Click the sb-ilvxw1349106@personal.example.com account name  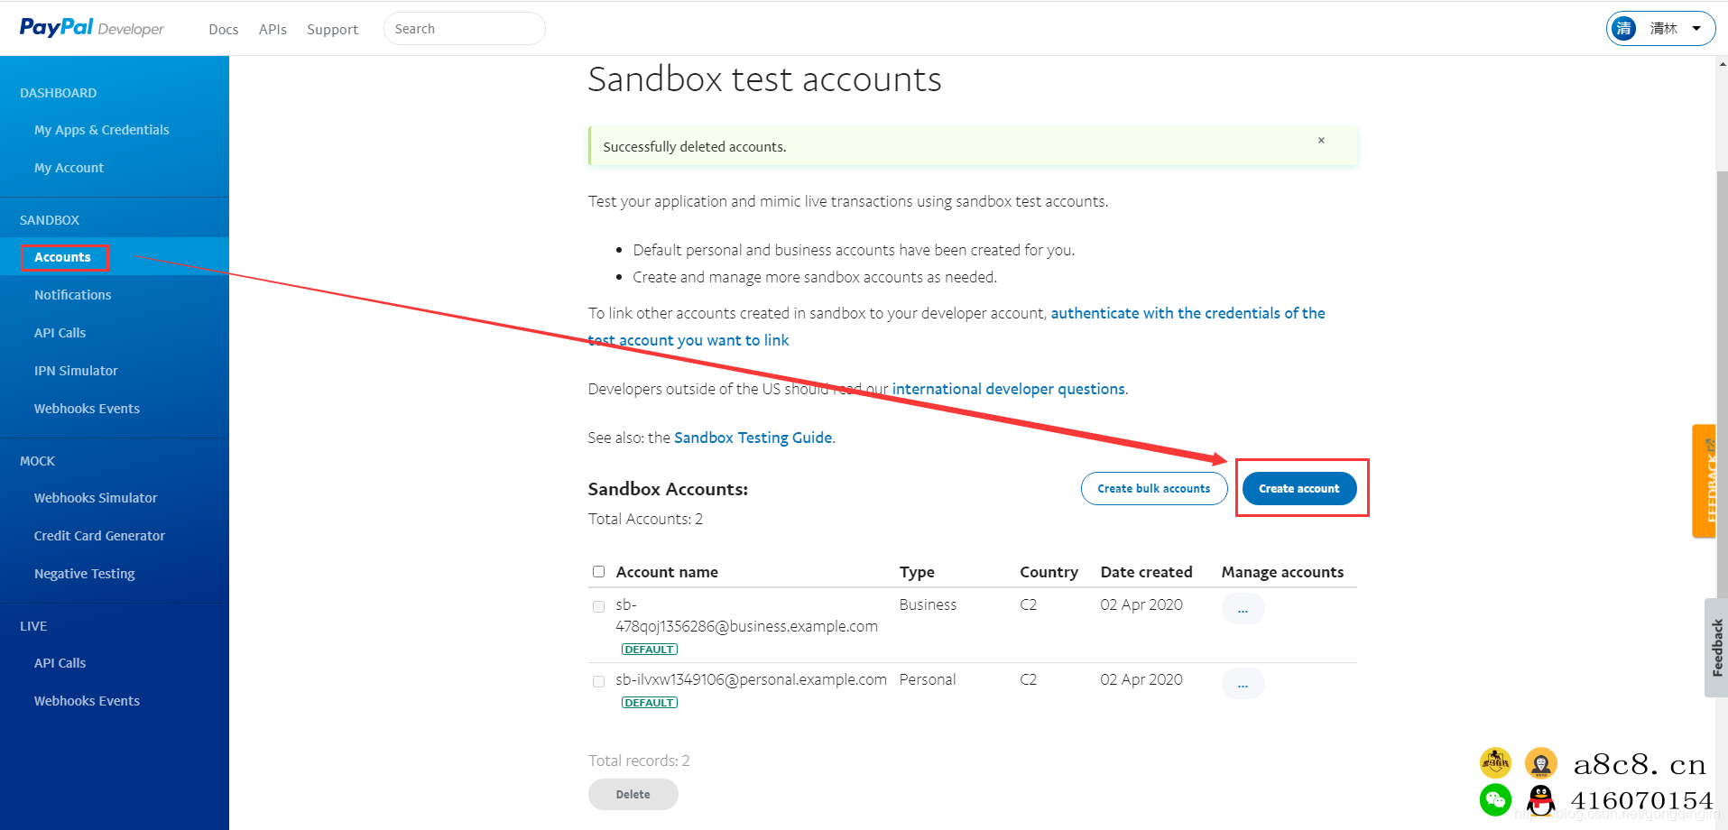click(x=751, y=679)
